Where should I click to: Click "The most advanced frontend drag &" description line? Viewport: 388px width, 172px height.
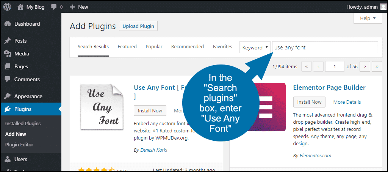pos(333,115)
